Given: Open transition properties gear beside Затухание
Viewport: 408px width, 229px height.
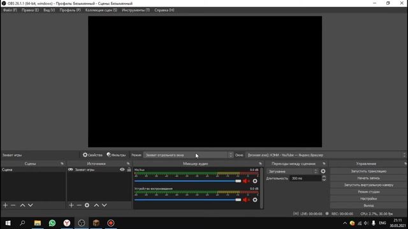Looking at the screenshot, I should (323, 171).
